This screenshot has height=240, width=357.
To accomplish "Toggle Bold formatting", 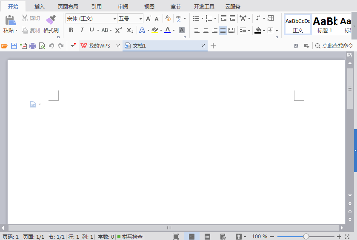I will pyautogui.click(x=71, y=30).
